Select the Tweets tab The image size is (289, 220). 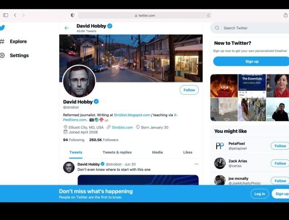[76, 152]
